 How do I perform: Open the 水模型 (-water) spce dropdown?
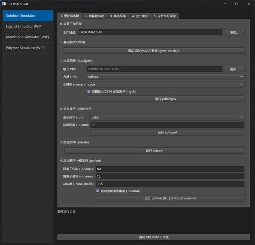[x=165, y=84]
